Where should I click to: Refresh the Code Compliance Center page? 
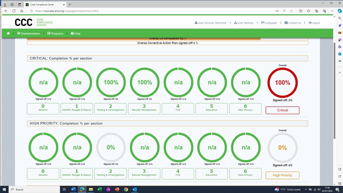pyautogui.click(x=14, y=11)
